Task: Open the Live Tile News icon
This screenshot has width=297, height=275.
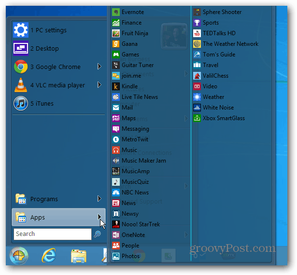Action: [x=116, y=97]
